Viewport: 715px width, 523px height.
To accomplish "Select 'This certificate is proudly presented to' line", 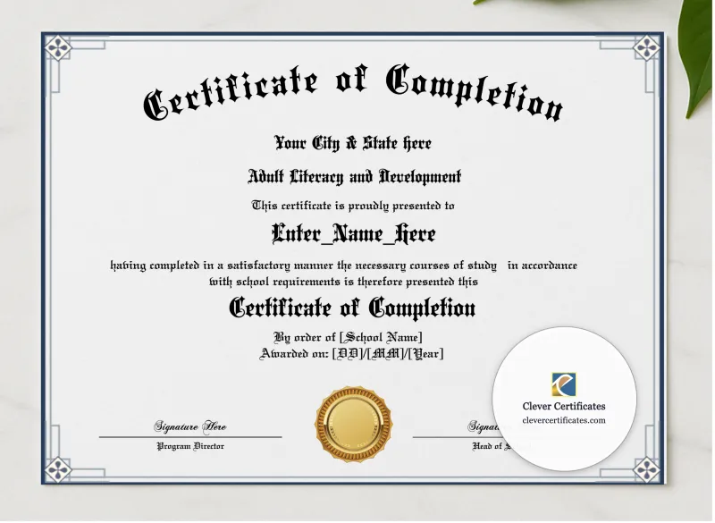I will click(x=353, y=206).
